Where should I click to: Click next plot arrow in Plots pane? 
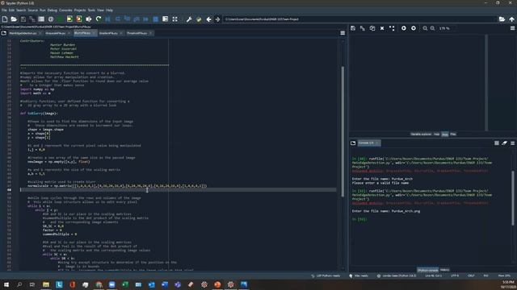[x=413, y=28]
